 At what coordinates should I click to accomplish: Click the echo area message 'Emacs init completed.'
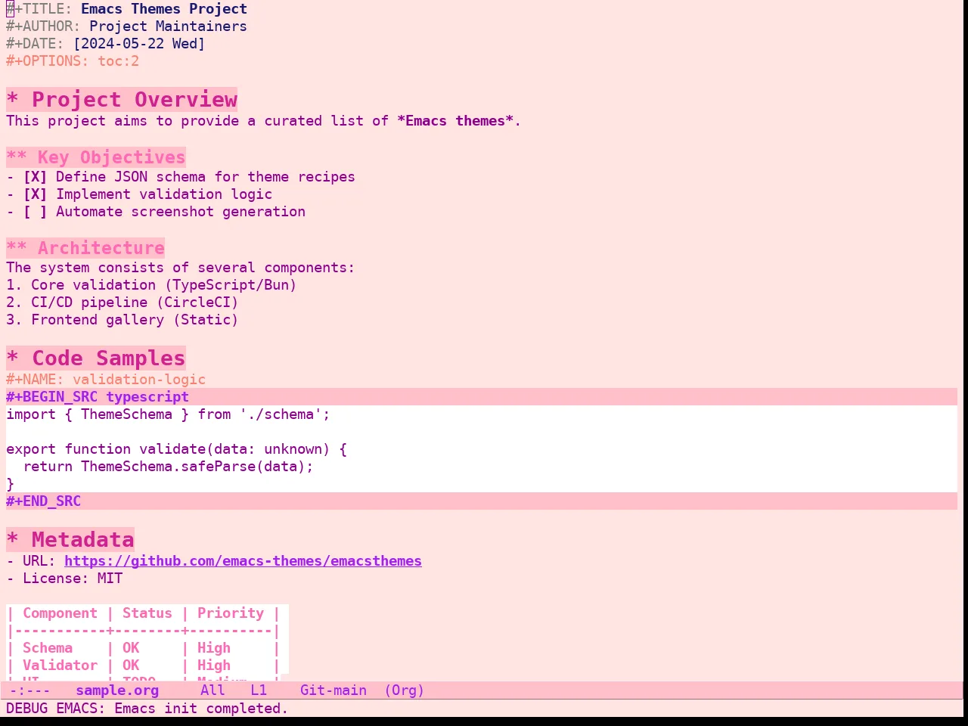pos(201,709)
